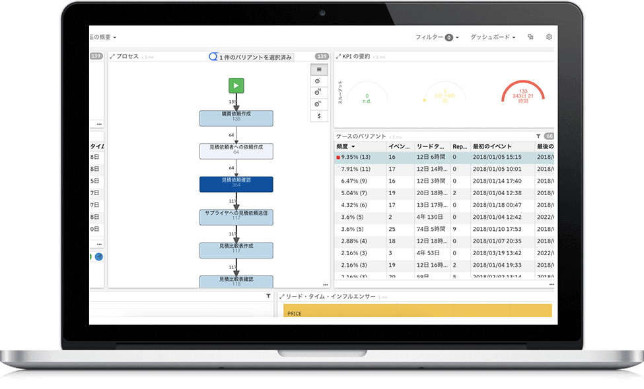Select the 見積比較表確認 node
This screenshot has width=644, height=389.
click(x=236, y=282)
